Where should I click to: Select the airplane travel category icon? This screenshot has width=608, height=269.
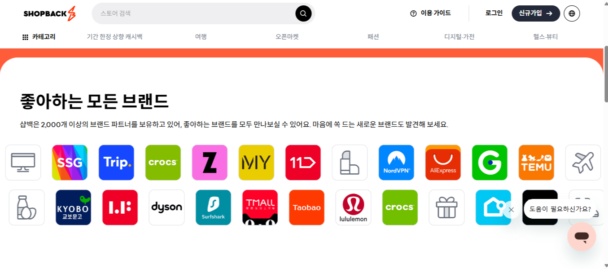583,163
